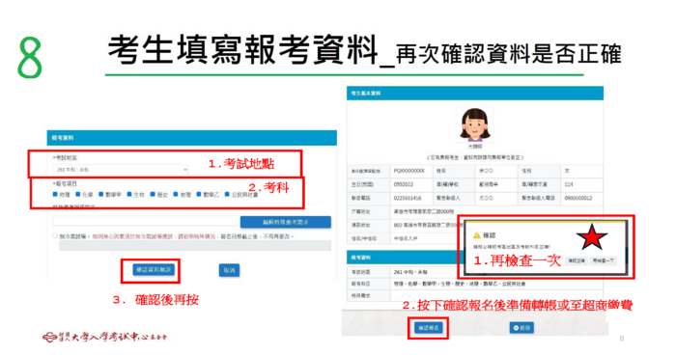Viewport: 676px width, 355px height.
Task: Click the 考生基本資料 panel header
Action: pos(475,93)
